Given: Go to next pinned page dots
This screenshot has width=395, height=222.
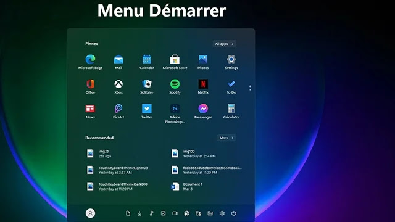Looking at the screenshot, I should 250,88.
